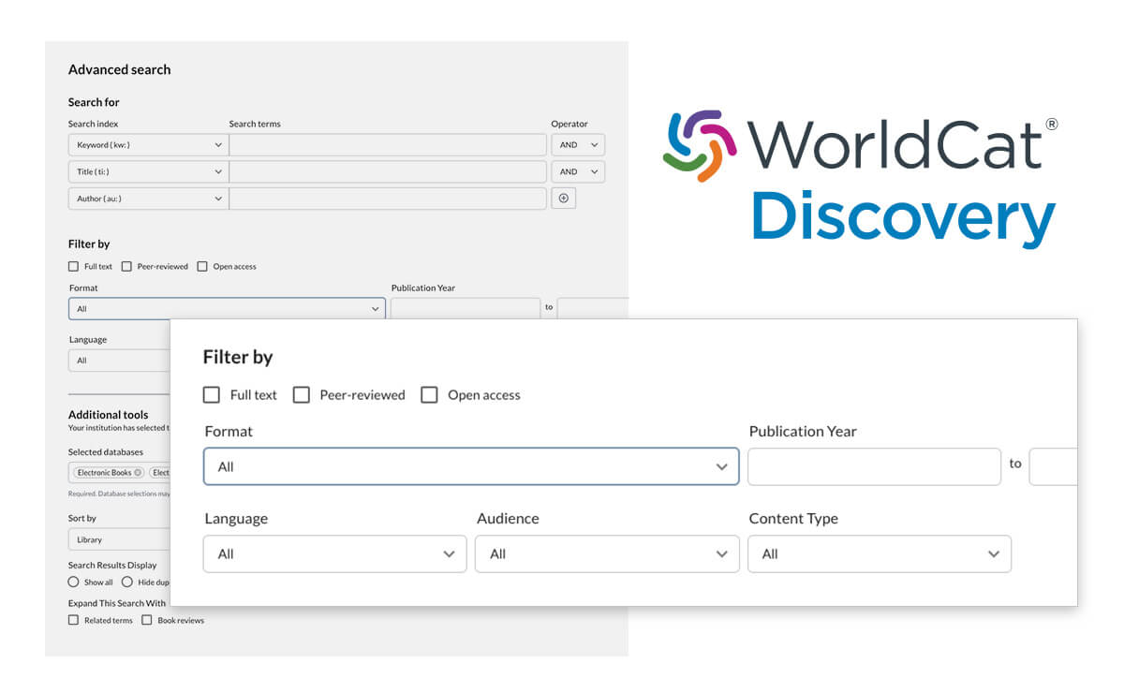The image size is (1124, 693).
Task: Select the Hide duplicates radio button
Action: tap(126, 582)
